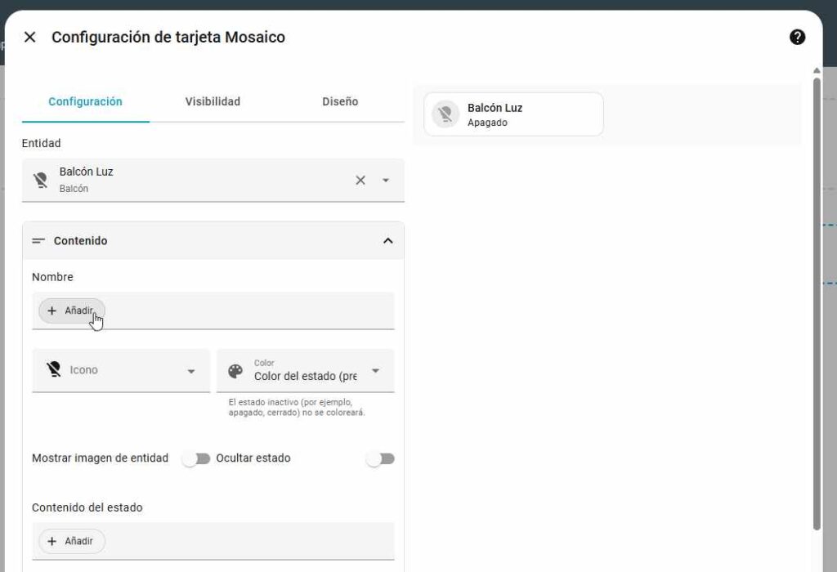Click the light icon in Icono field
The image size is (837, 572).
[x=54, y=370]
